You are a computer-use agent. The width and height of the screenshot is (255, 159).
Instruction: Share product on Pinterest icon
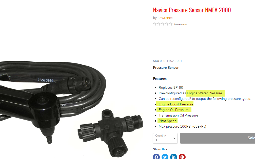[x=182, y=156]
